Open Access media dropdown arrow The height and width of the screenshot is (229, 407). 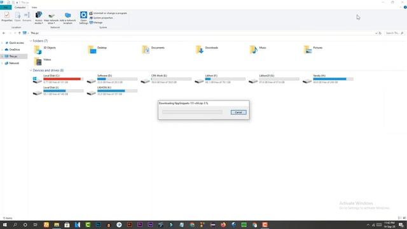[42, 23]
